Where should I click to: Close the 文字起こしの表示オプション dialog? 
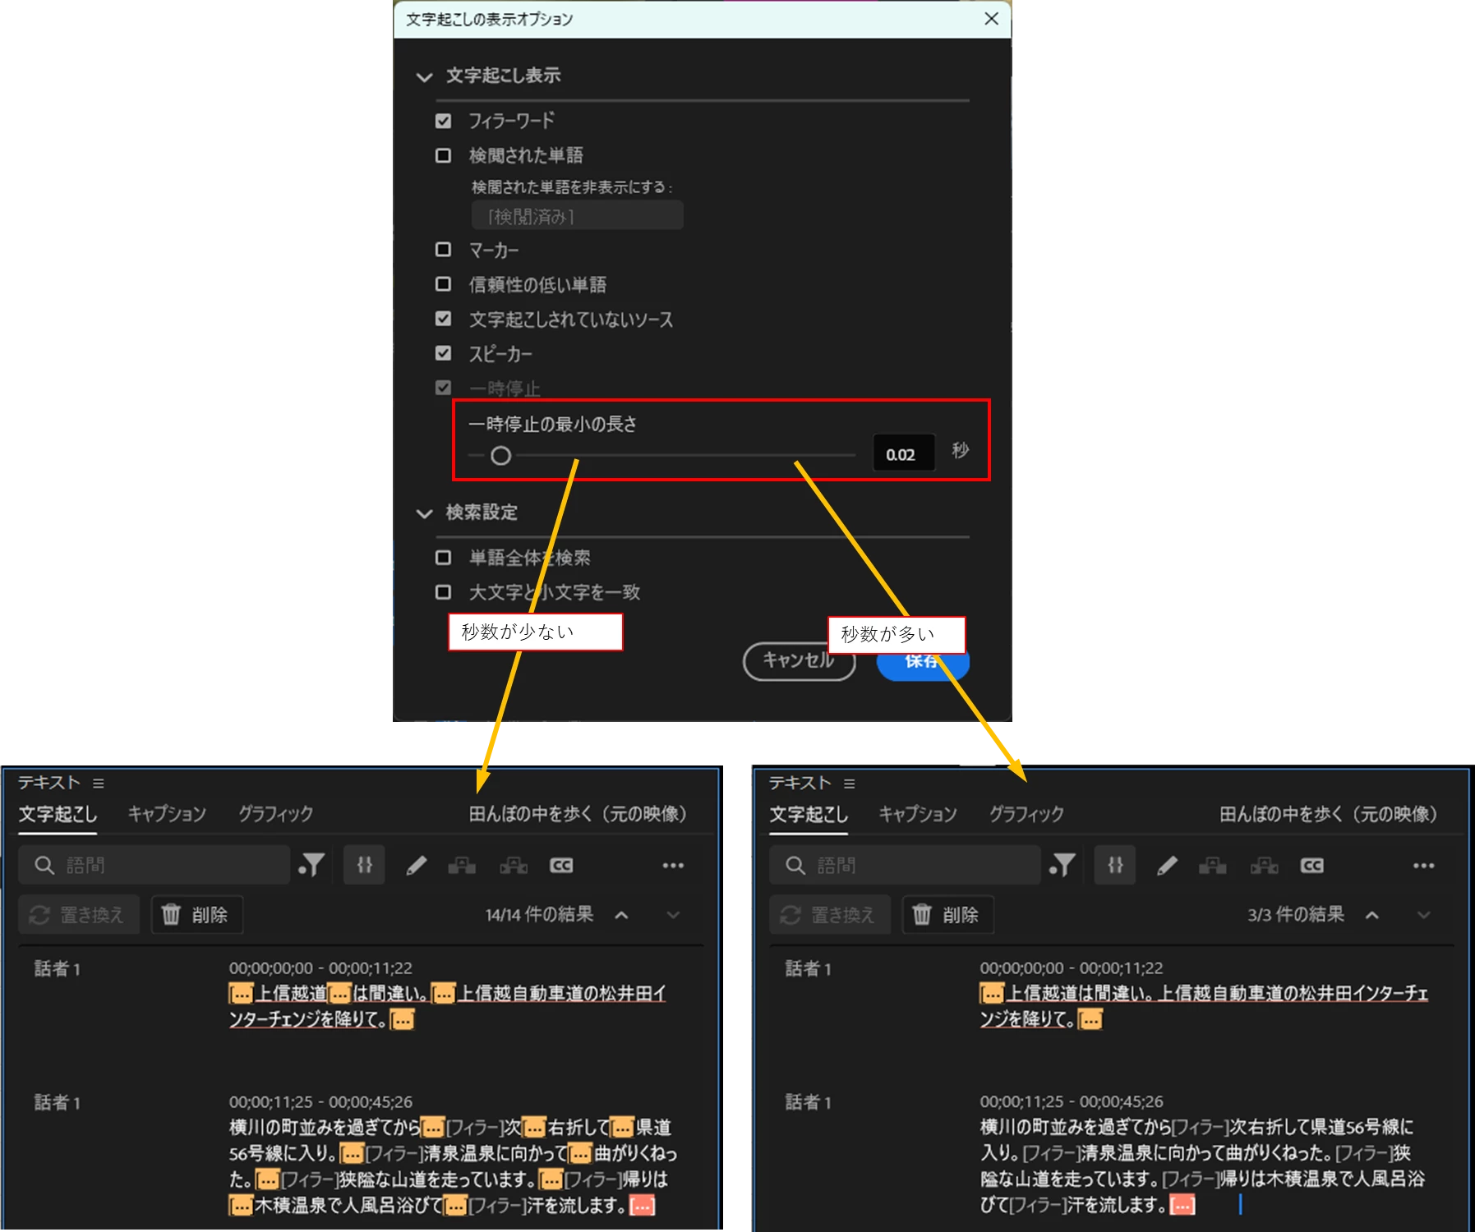991,18
